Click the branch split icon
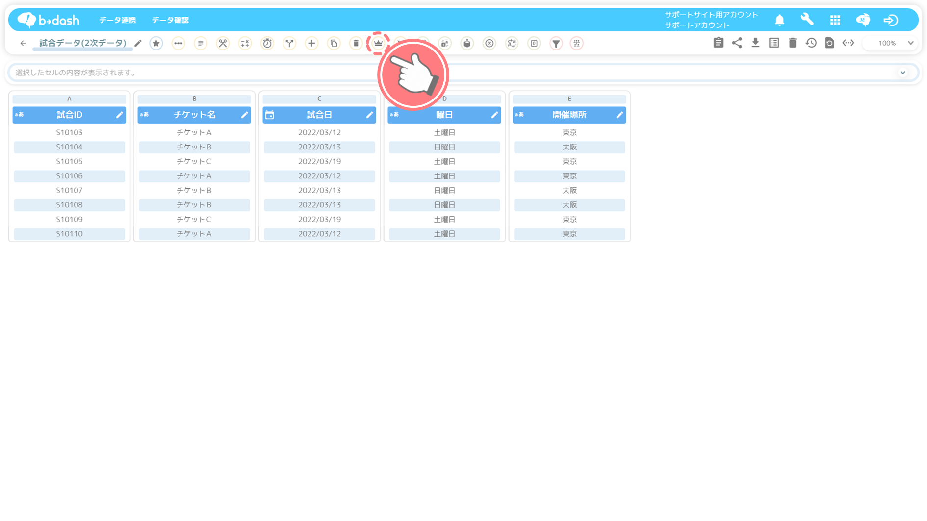 pyautogui.click(x=289, y=43)
